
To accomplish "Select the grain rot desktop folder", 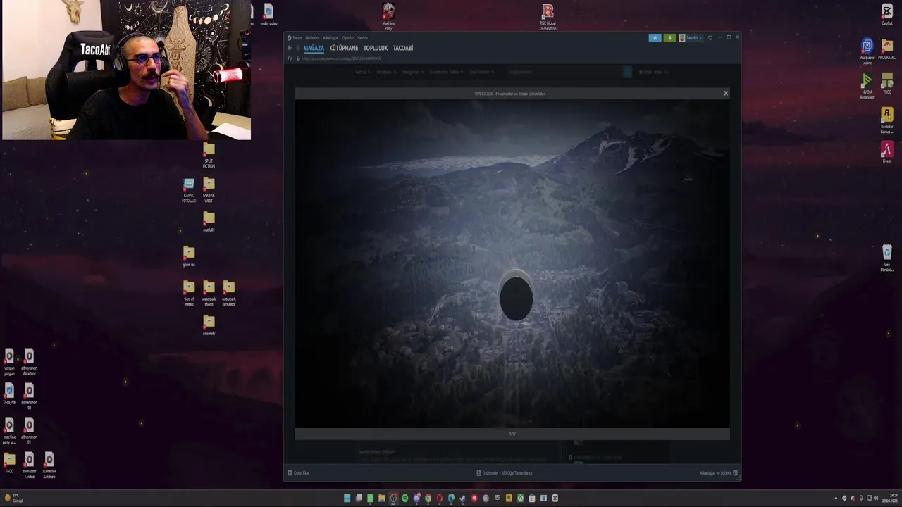I will [189, 256].
